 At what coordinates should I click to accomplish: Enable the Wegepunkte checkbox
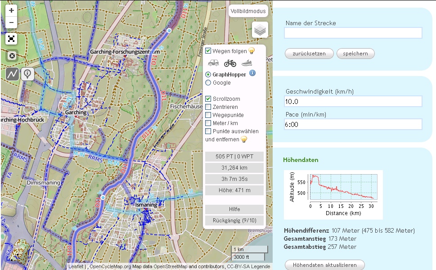(208, 115)
